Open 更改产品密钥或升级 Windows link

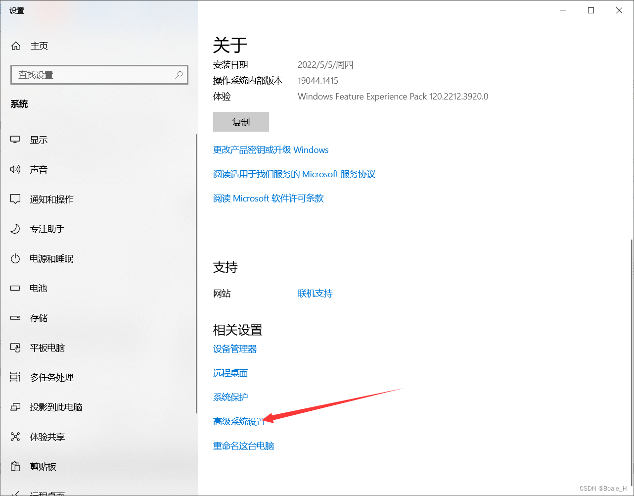[271, 150]
